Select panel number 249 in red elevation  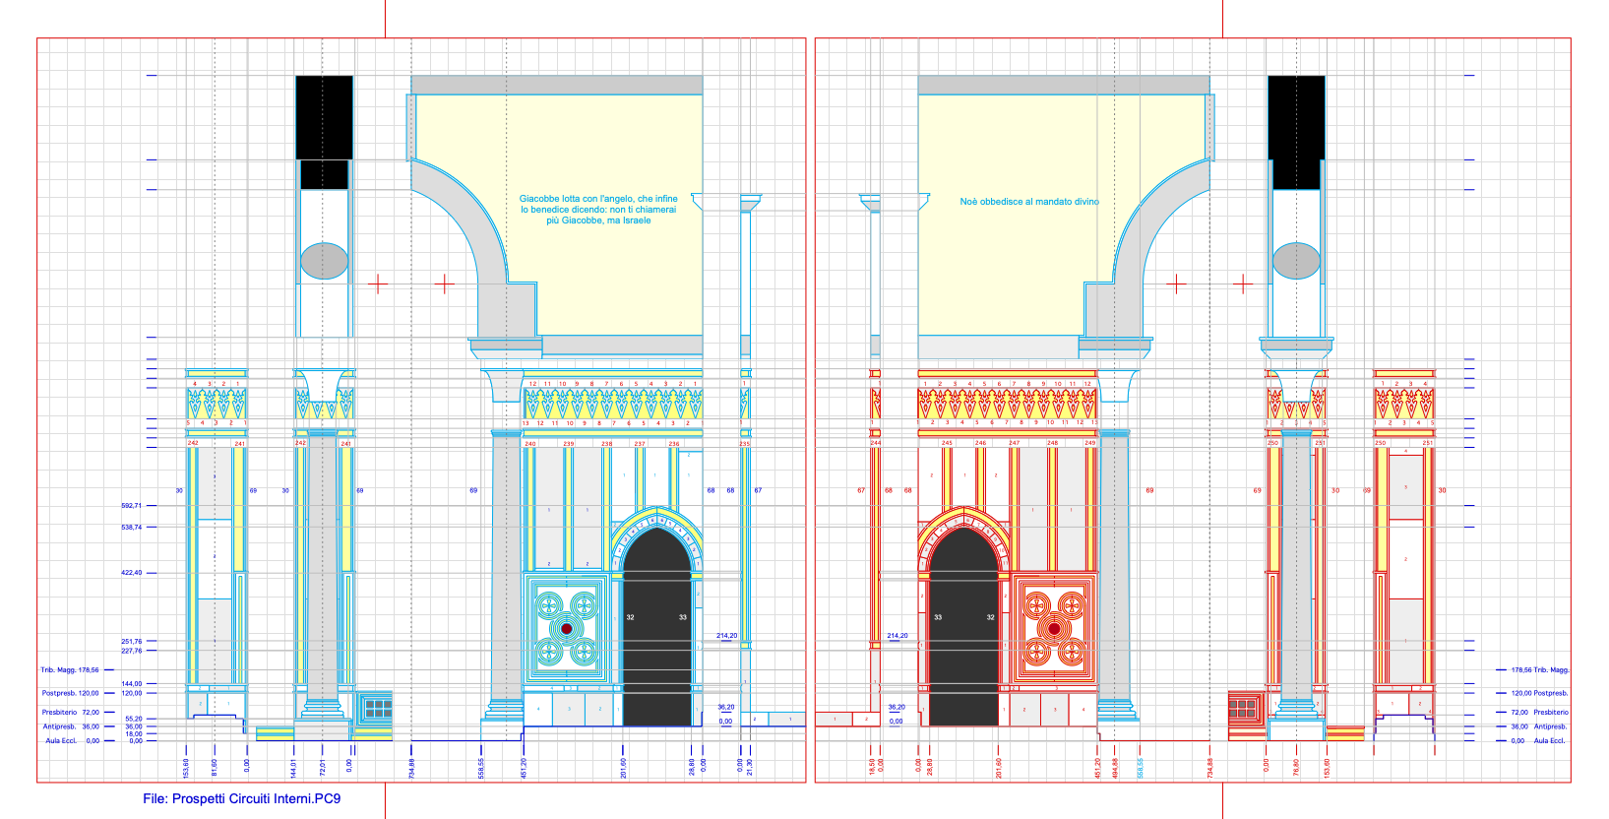[1089, 443]
